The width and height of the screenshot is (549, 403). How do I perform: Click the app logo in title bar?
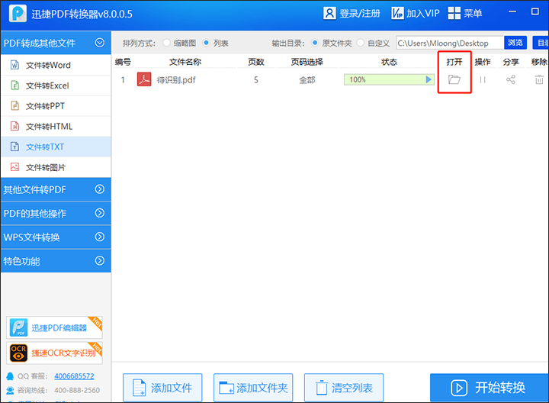click(18, 14)
